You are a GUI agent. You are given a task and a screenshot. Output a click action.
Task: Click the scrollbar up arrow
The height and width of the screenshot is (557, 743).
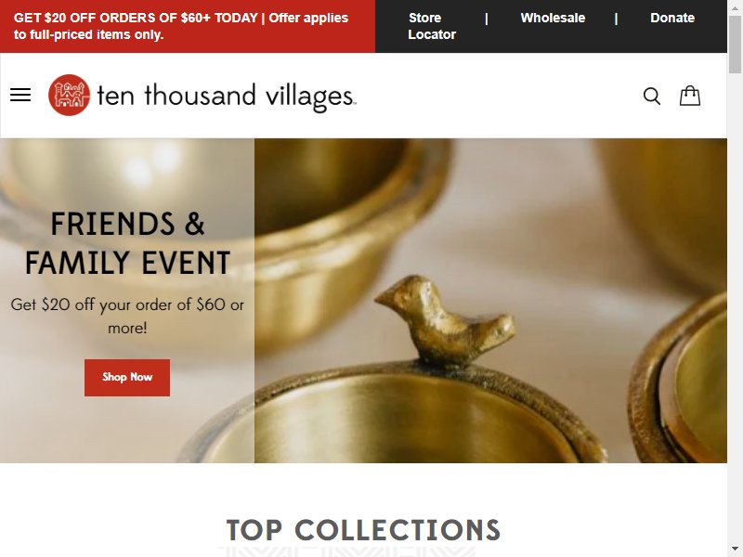(735, 7)
